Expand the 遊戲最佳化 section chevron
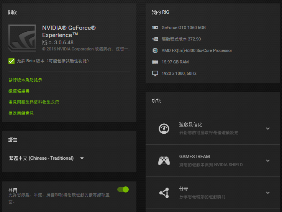The width and height of the screenshot is (282, 212). pyautogui.click(x=268, y=129)
